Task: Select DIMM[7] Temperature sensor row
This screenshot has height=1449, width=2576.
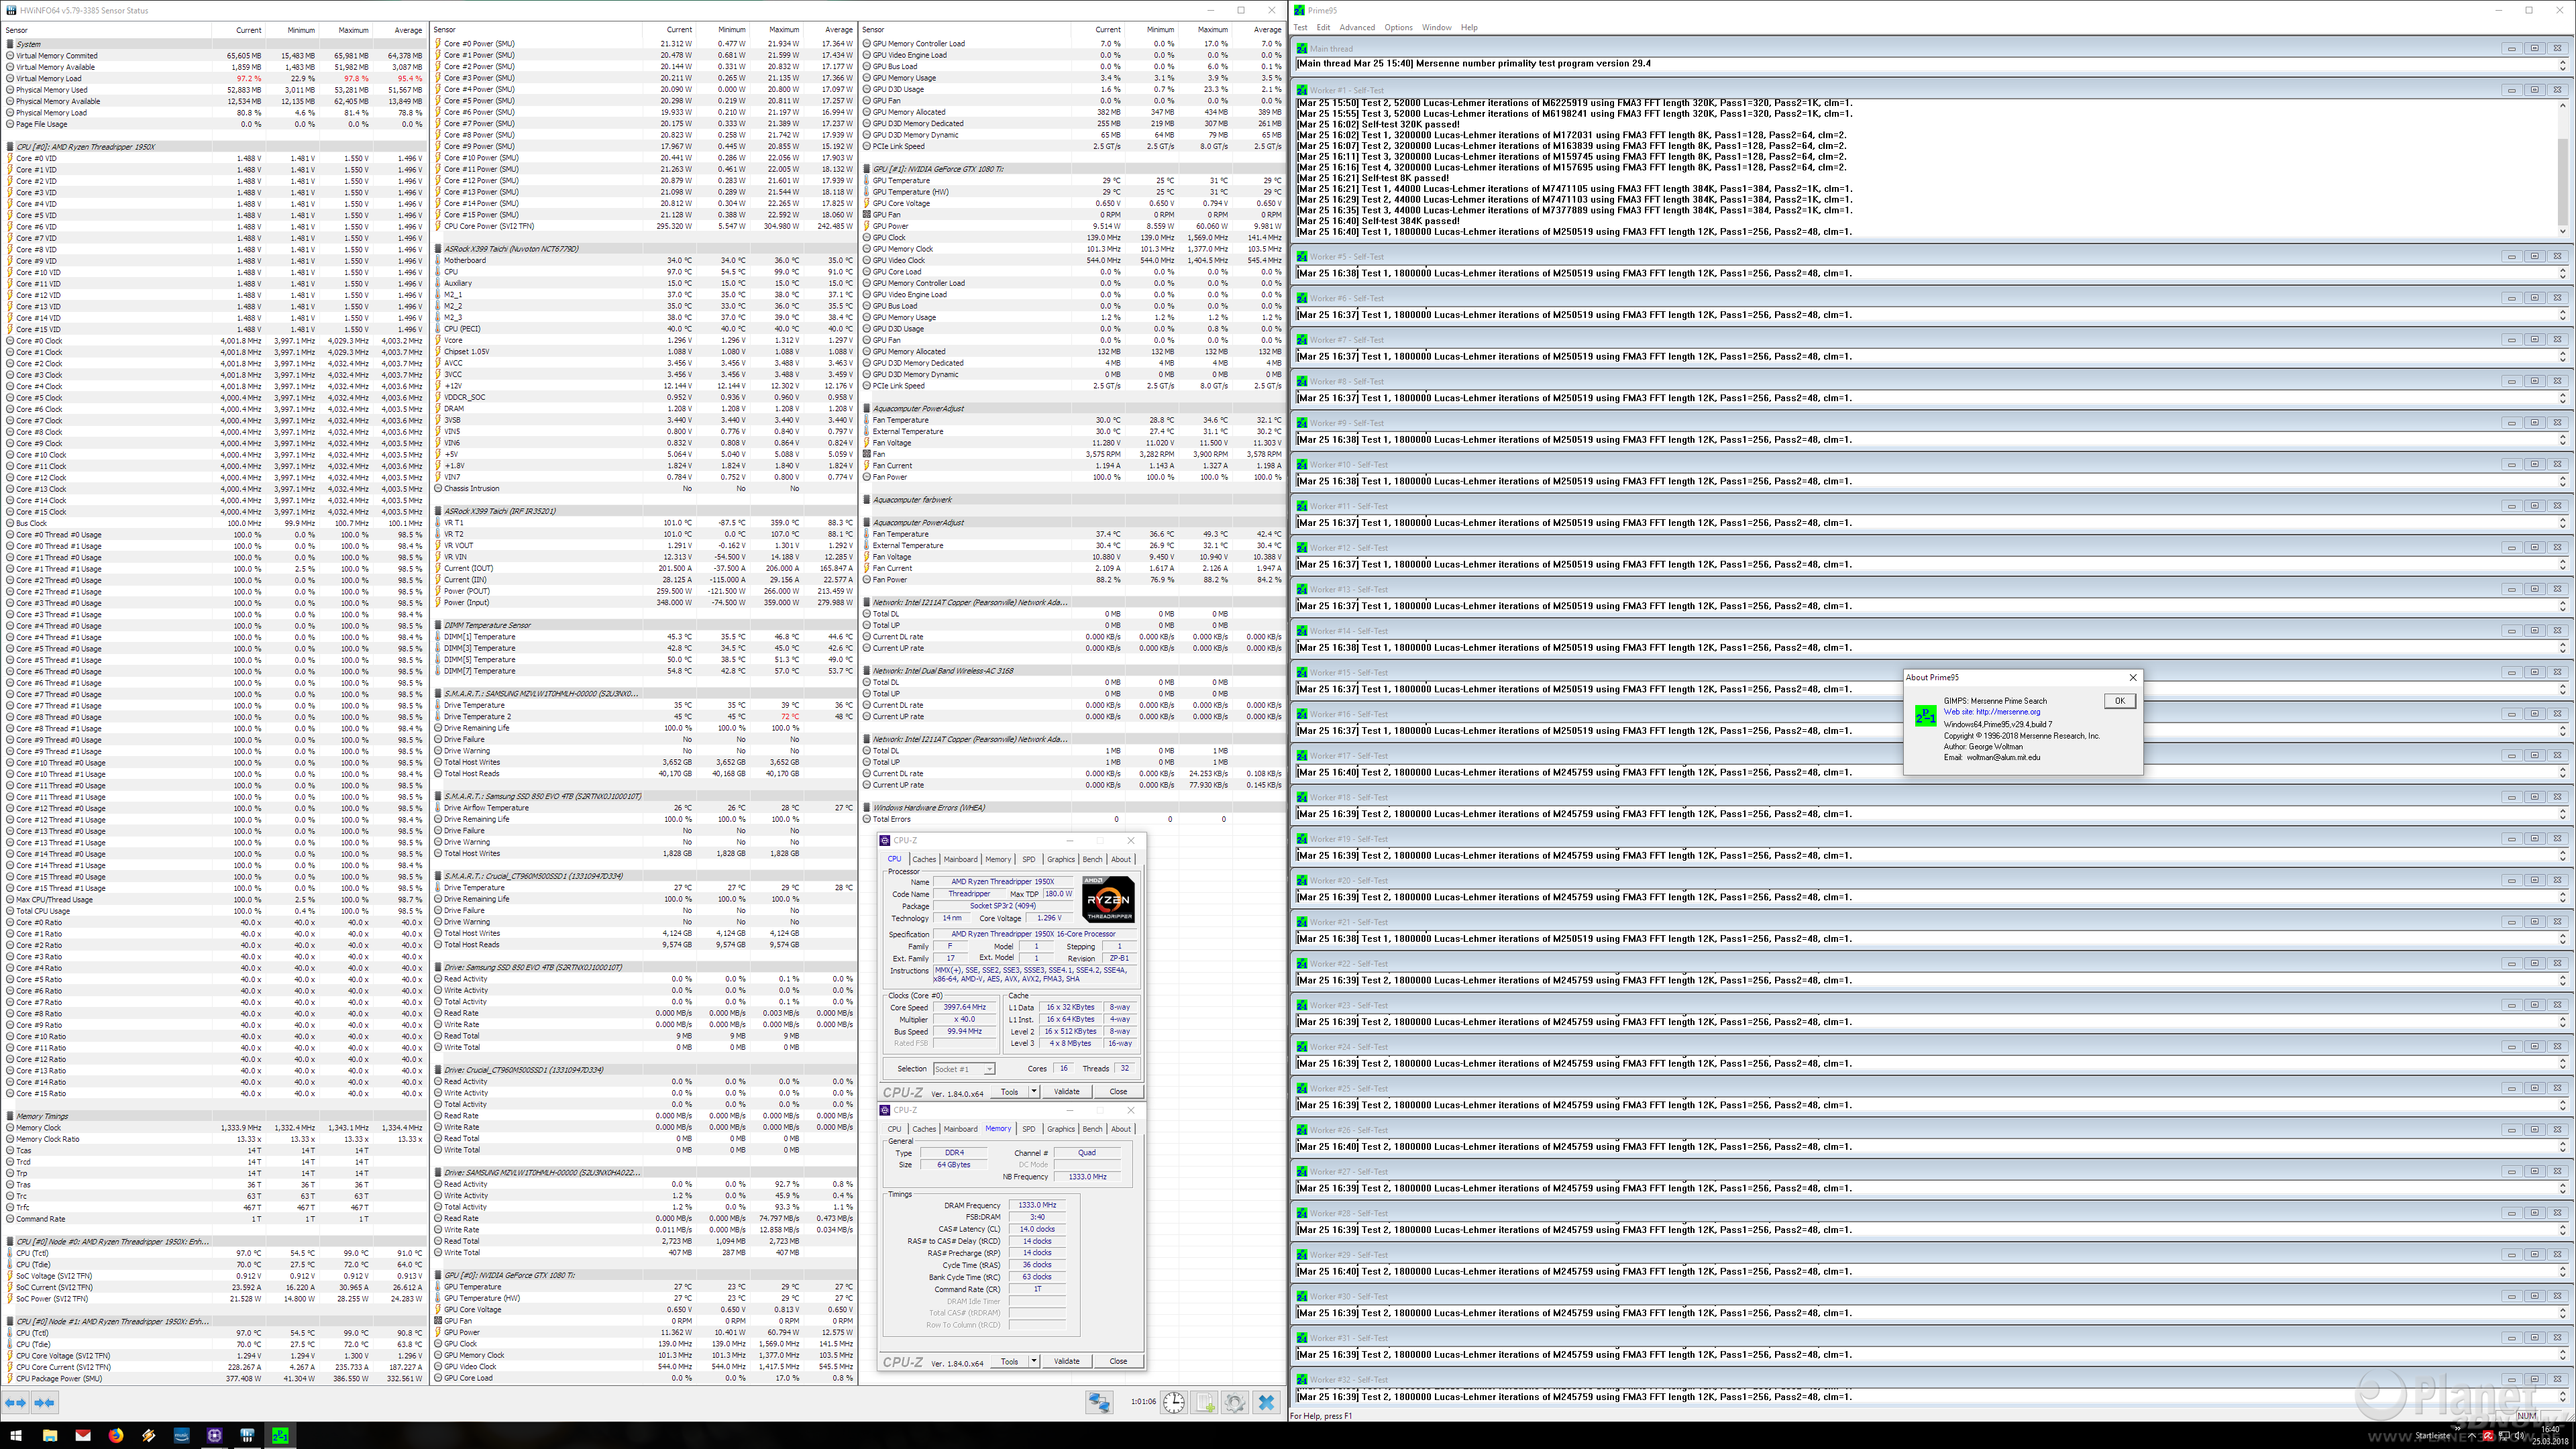Action: click(645, 671)
